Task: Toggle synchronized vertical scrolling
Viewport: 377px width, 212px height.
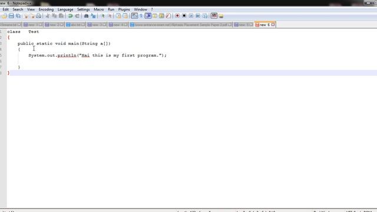Action: pos(118,16)
